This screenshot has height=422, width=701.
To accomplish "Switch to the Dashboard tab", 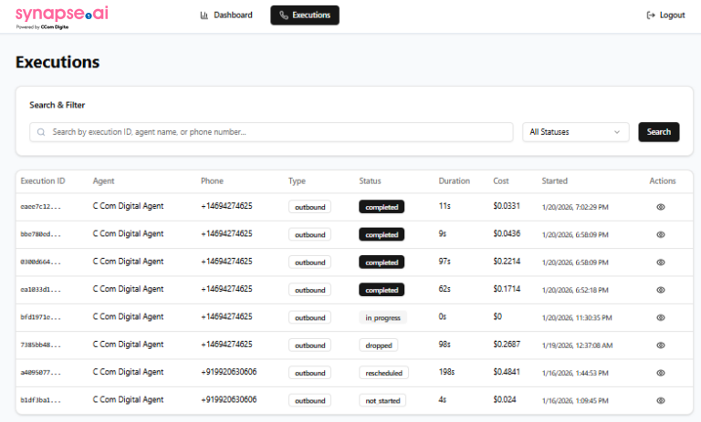I will 226,15.
